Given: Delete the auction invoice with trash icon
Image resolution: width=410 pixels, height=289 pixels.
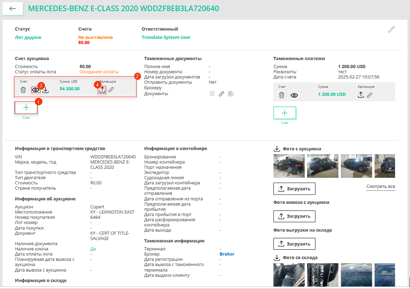Looking at the screenshot, I should tap(23, 90).
